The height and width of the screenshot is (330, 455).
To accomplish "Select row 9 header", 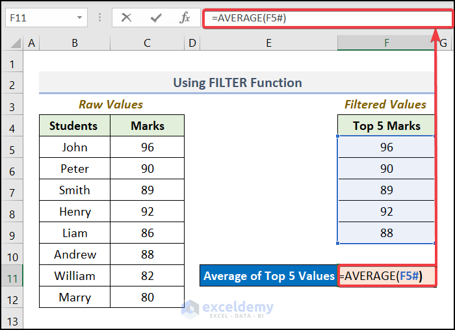I will (x=12, y=233).
